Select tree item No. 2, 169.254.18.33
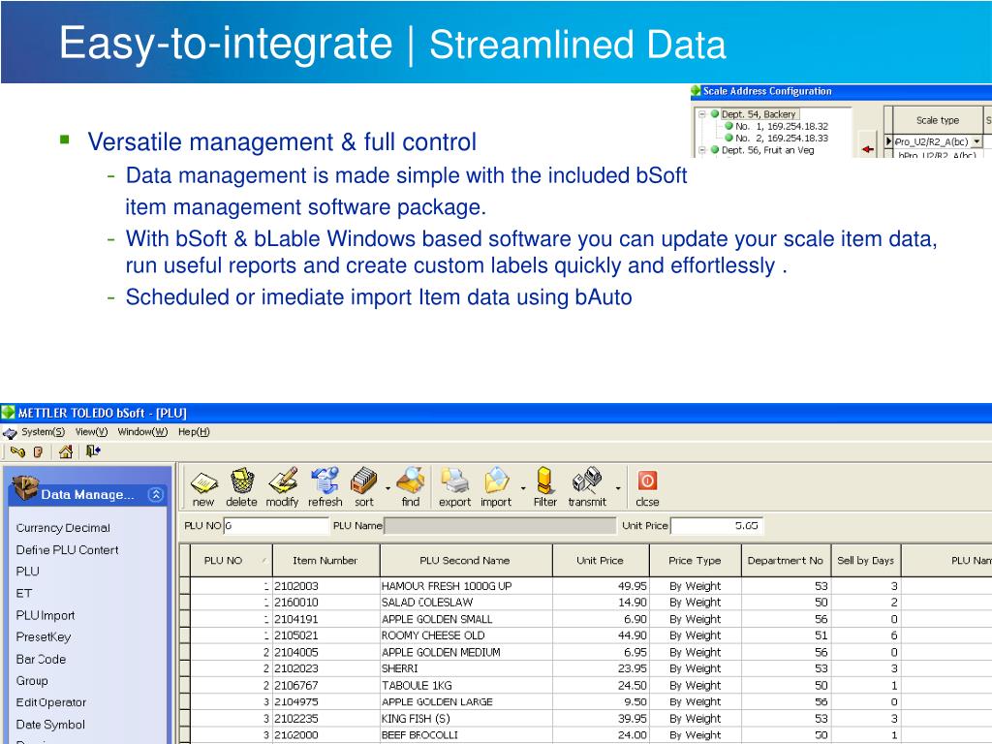Viewport: 992px width, 744px height. point(782,138)
